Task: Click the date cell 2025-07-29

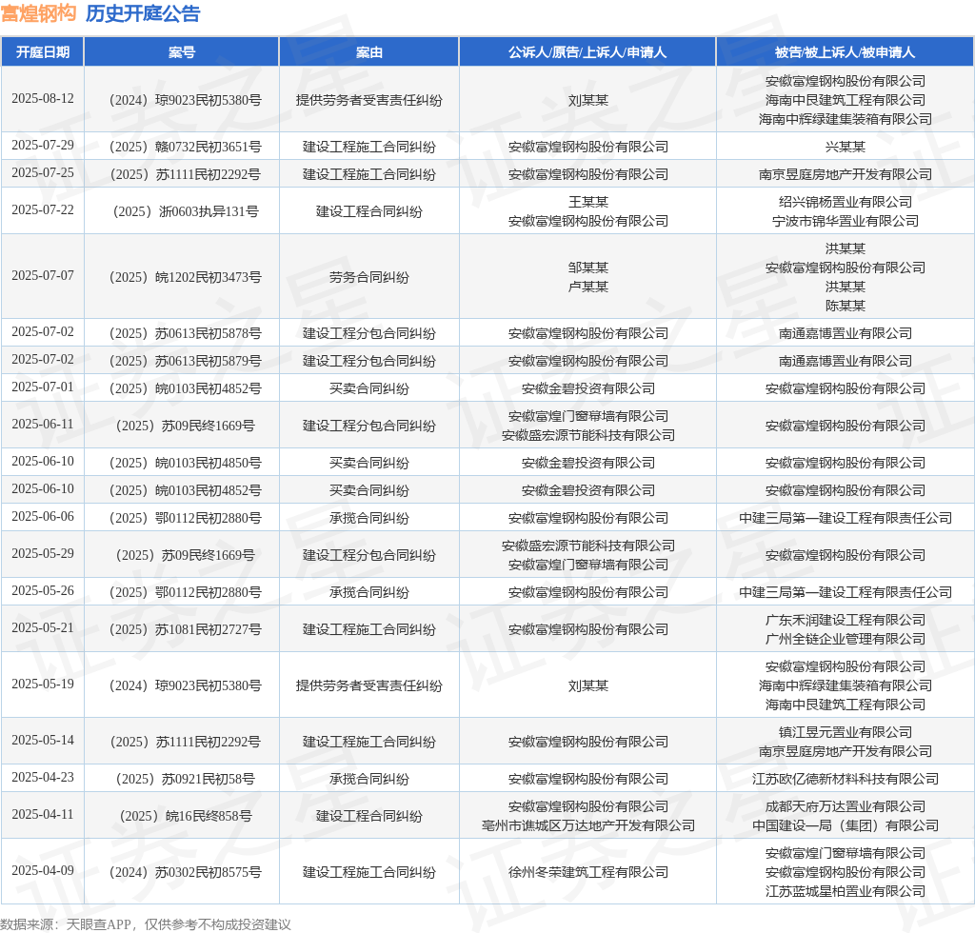Action: coord(42,146)
